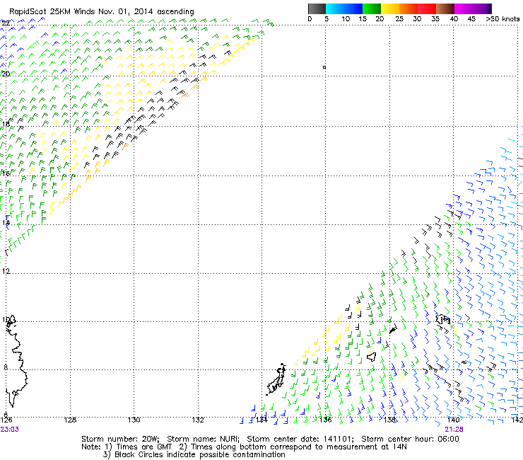The image size is (523, 460).
Task: Click the '25' label under the color scale
Action: pyautogui.click(x=399, y=19)
